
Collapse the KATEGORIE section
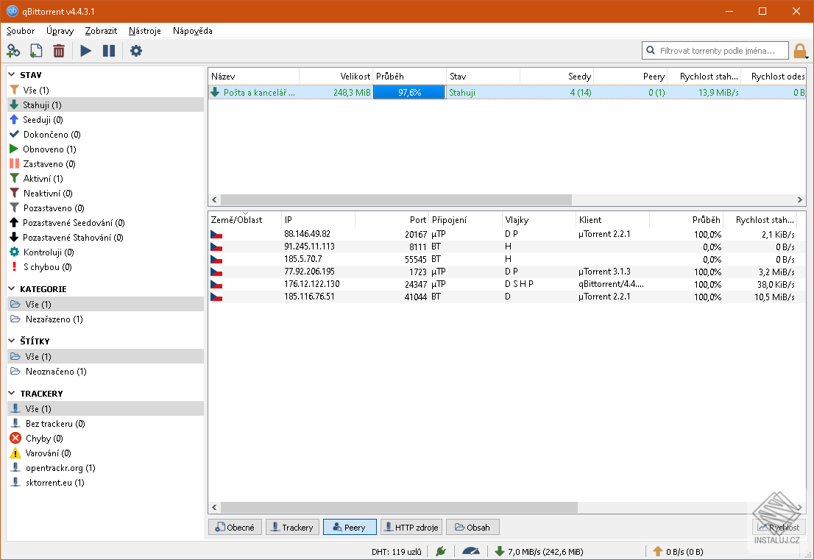tap(12, 288)
